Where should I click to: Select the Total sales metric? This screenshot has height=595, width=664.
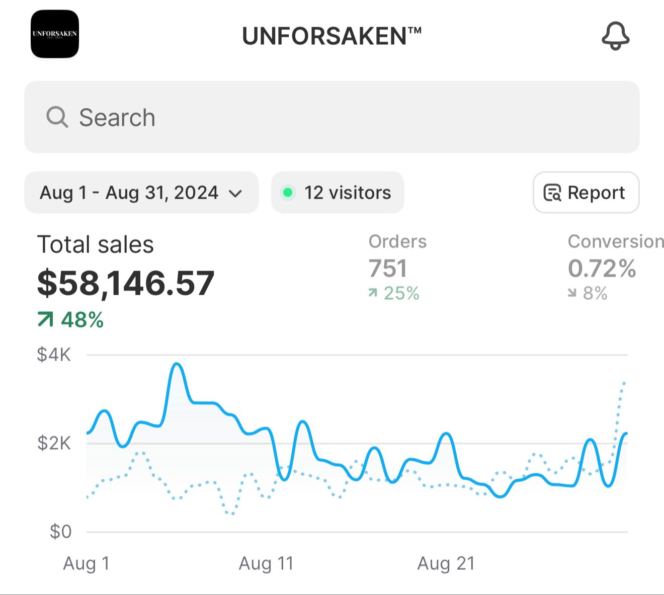coord(126,279)
